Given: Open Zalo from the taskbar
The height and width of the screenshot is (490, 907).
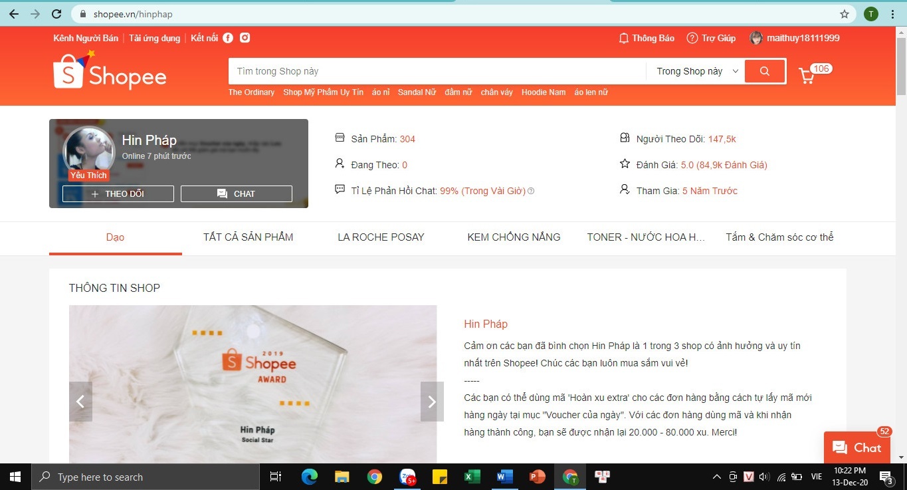Looking at the screenshot, I should click(x=407, y=477).
